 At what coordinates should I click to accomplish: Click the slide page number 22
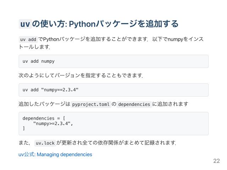[216, 161]
